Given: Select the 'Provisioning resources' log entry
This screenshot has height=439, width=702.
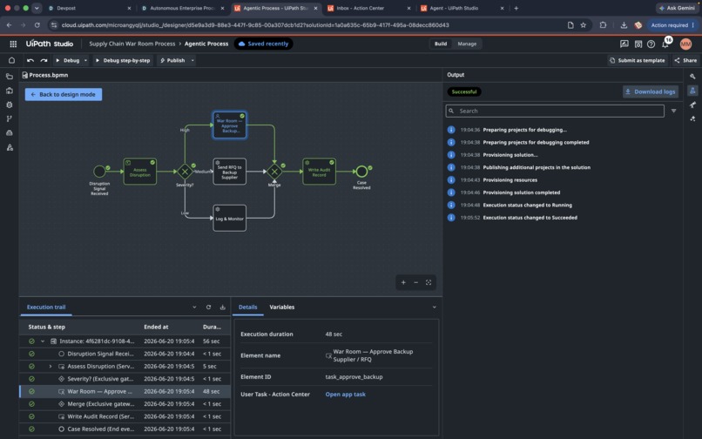Looking at the screenshot, I should coord(510,180).
